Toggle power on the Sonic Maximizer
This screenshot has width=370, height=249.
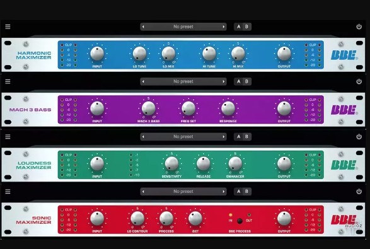(359, 192)
